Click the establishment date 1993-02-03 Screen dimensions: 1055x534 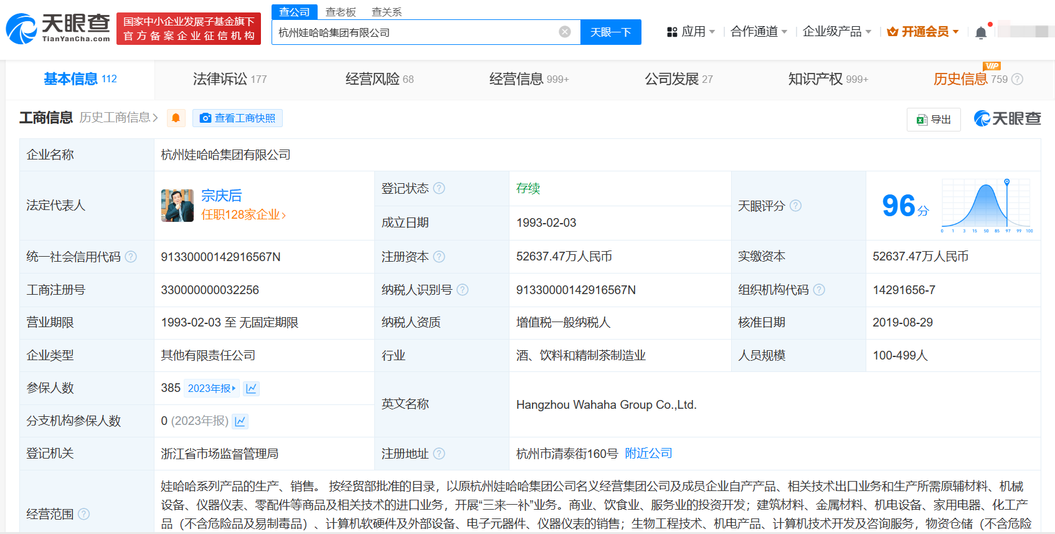(x=546, y=222)
